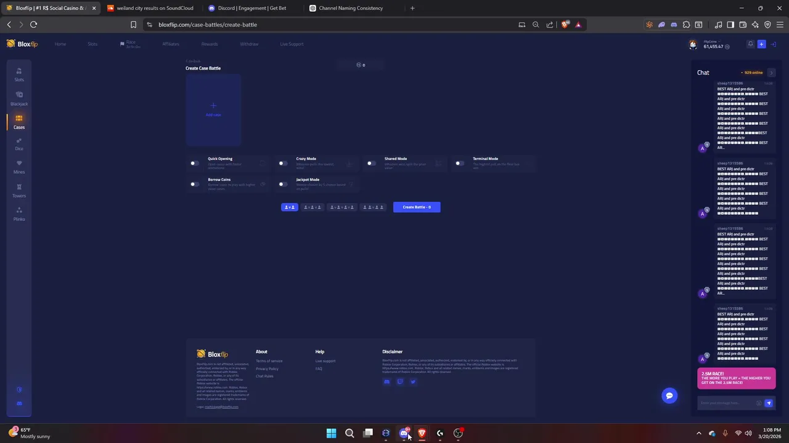The width and height of the screenshot is (789, 443).
Task: Select 1v1v1v1 battle format
Action: pos(341,207)
